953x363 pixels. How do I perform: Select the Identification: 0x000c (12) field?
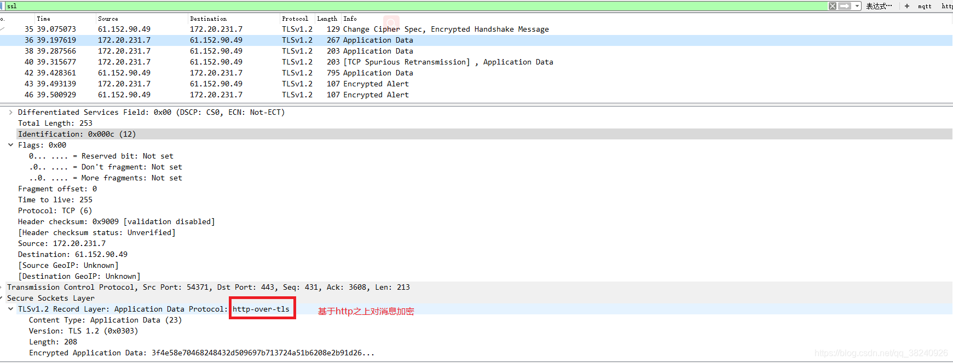tap(77, 134)
